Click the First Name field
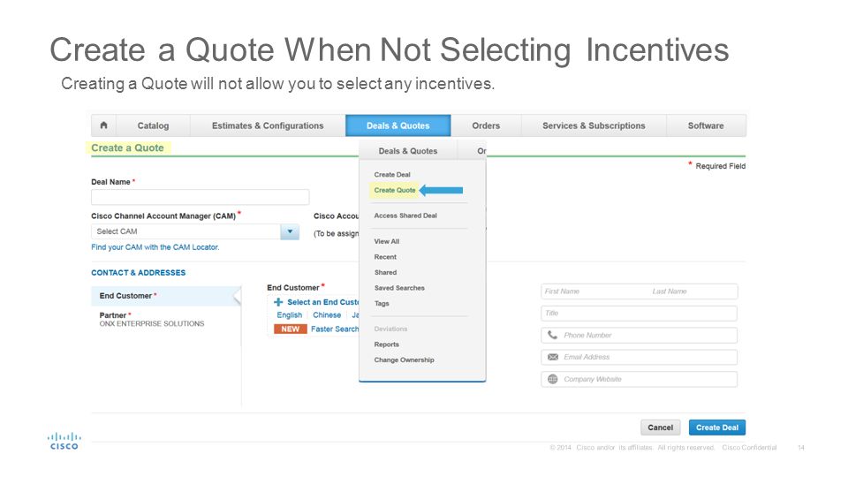 coord(594,291)
